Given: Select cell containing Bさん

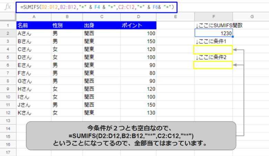Looking at the screenshot, I should pos(34,41).
